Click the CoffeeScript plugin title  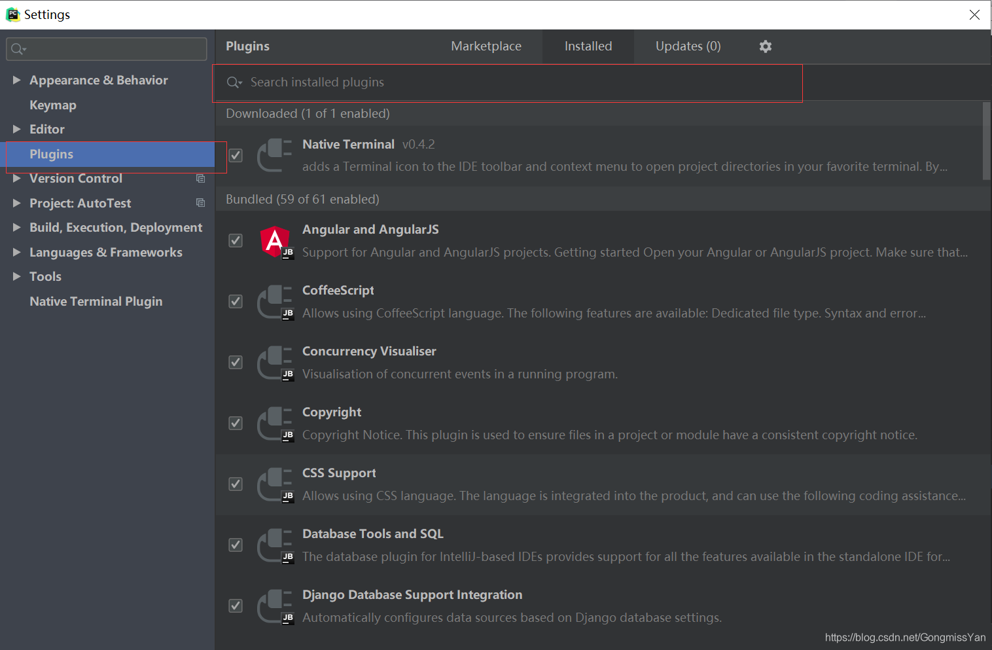coord(338,290)
